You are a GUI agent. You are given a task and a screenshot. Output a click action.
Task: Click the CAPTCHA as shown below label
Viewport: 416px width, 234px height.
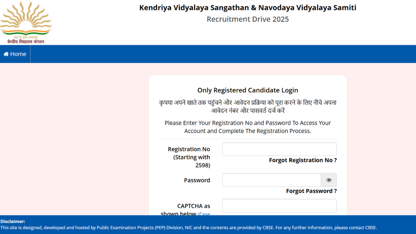(193, 206)
